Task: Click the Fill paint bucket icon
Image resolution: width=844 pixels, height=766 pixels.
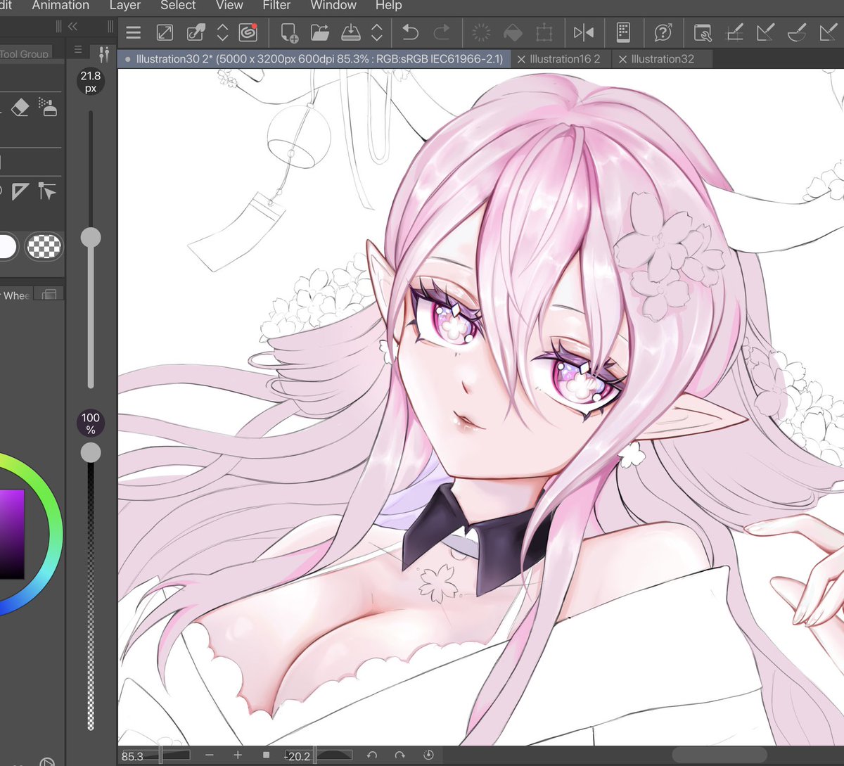Action: tap(513, 32)
